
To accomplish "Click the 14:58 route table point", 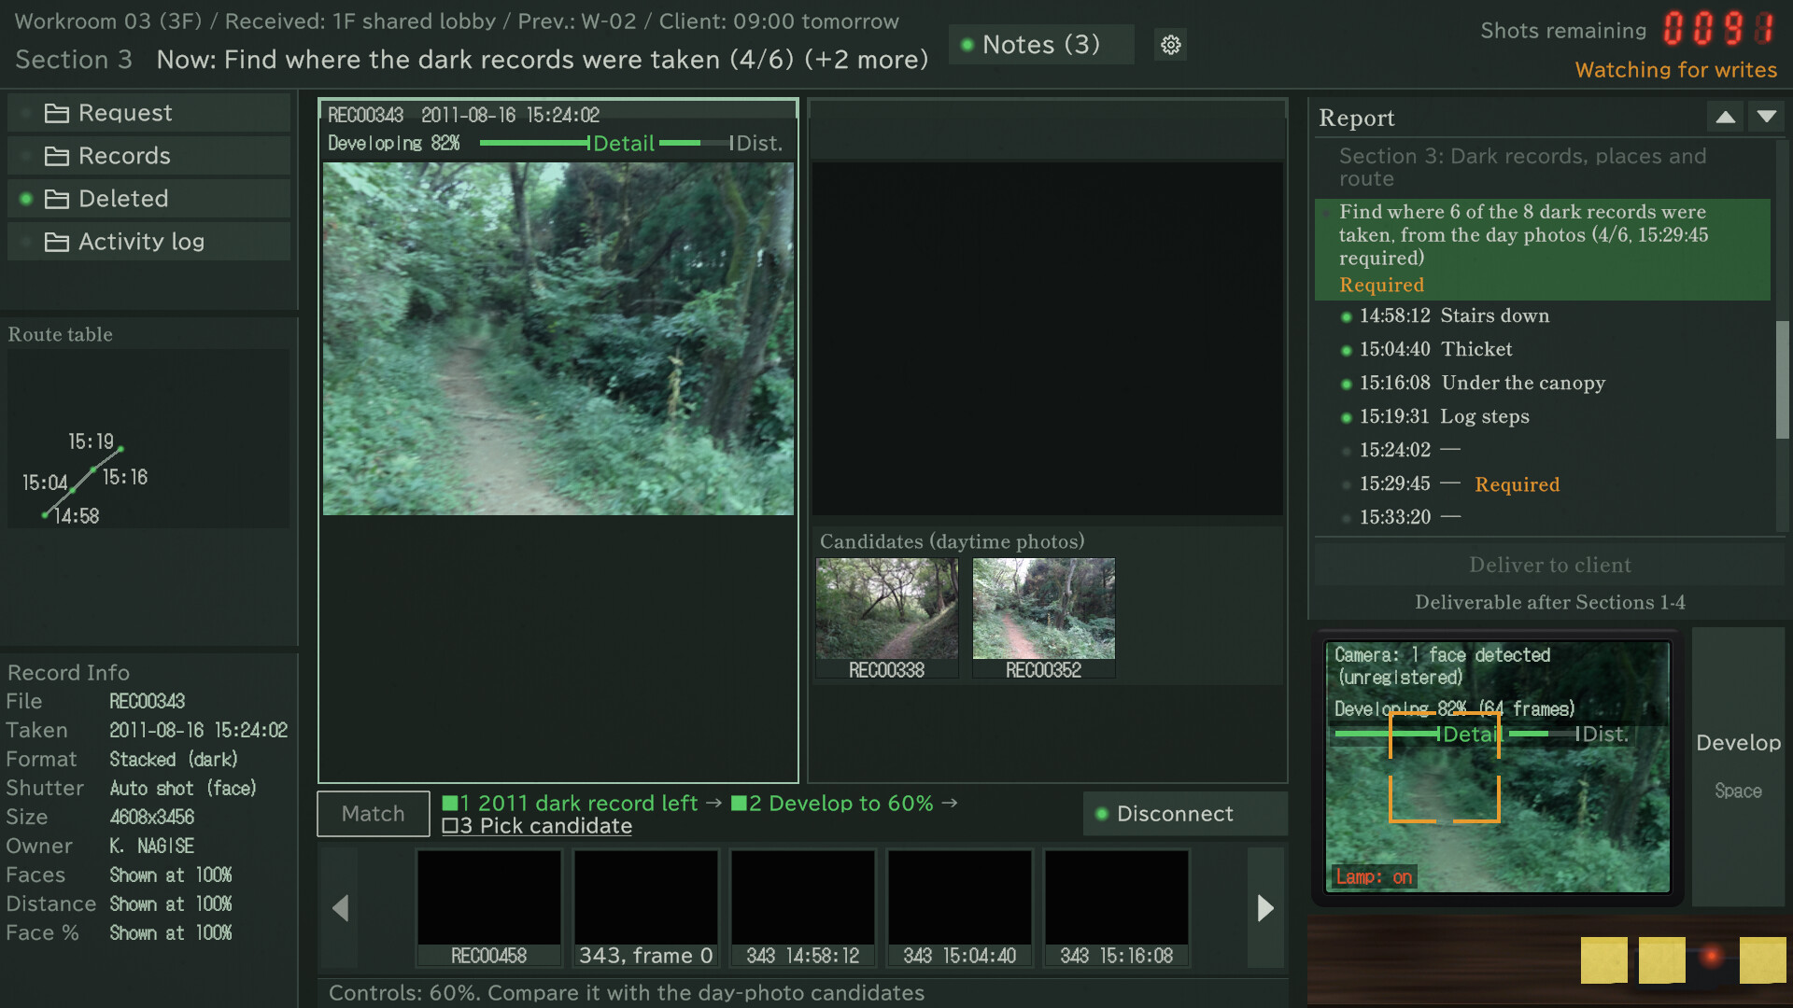I will [45, 515].
